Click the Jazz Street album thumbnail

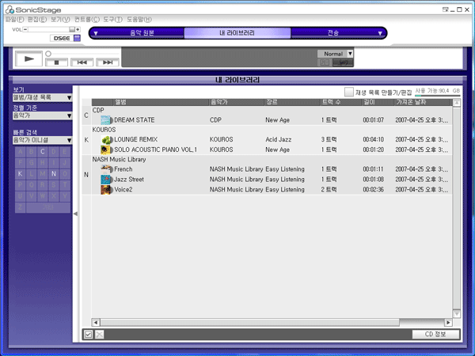pyautogui.click(x=107, y=180)
